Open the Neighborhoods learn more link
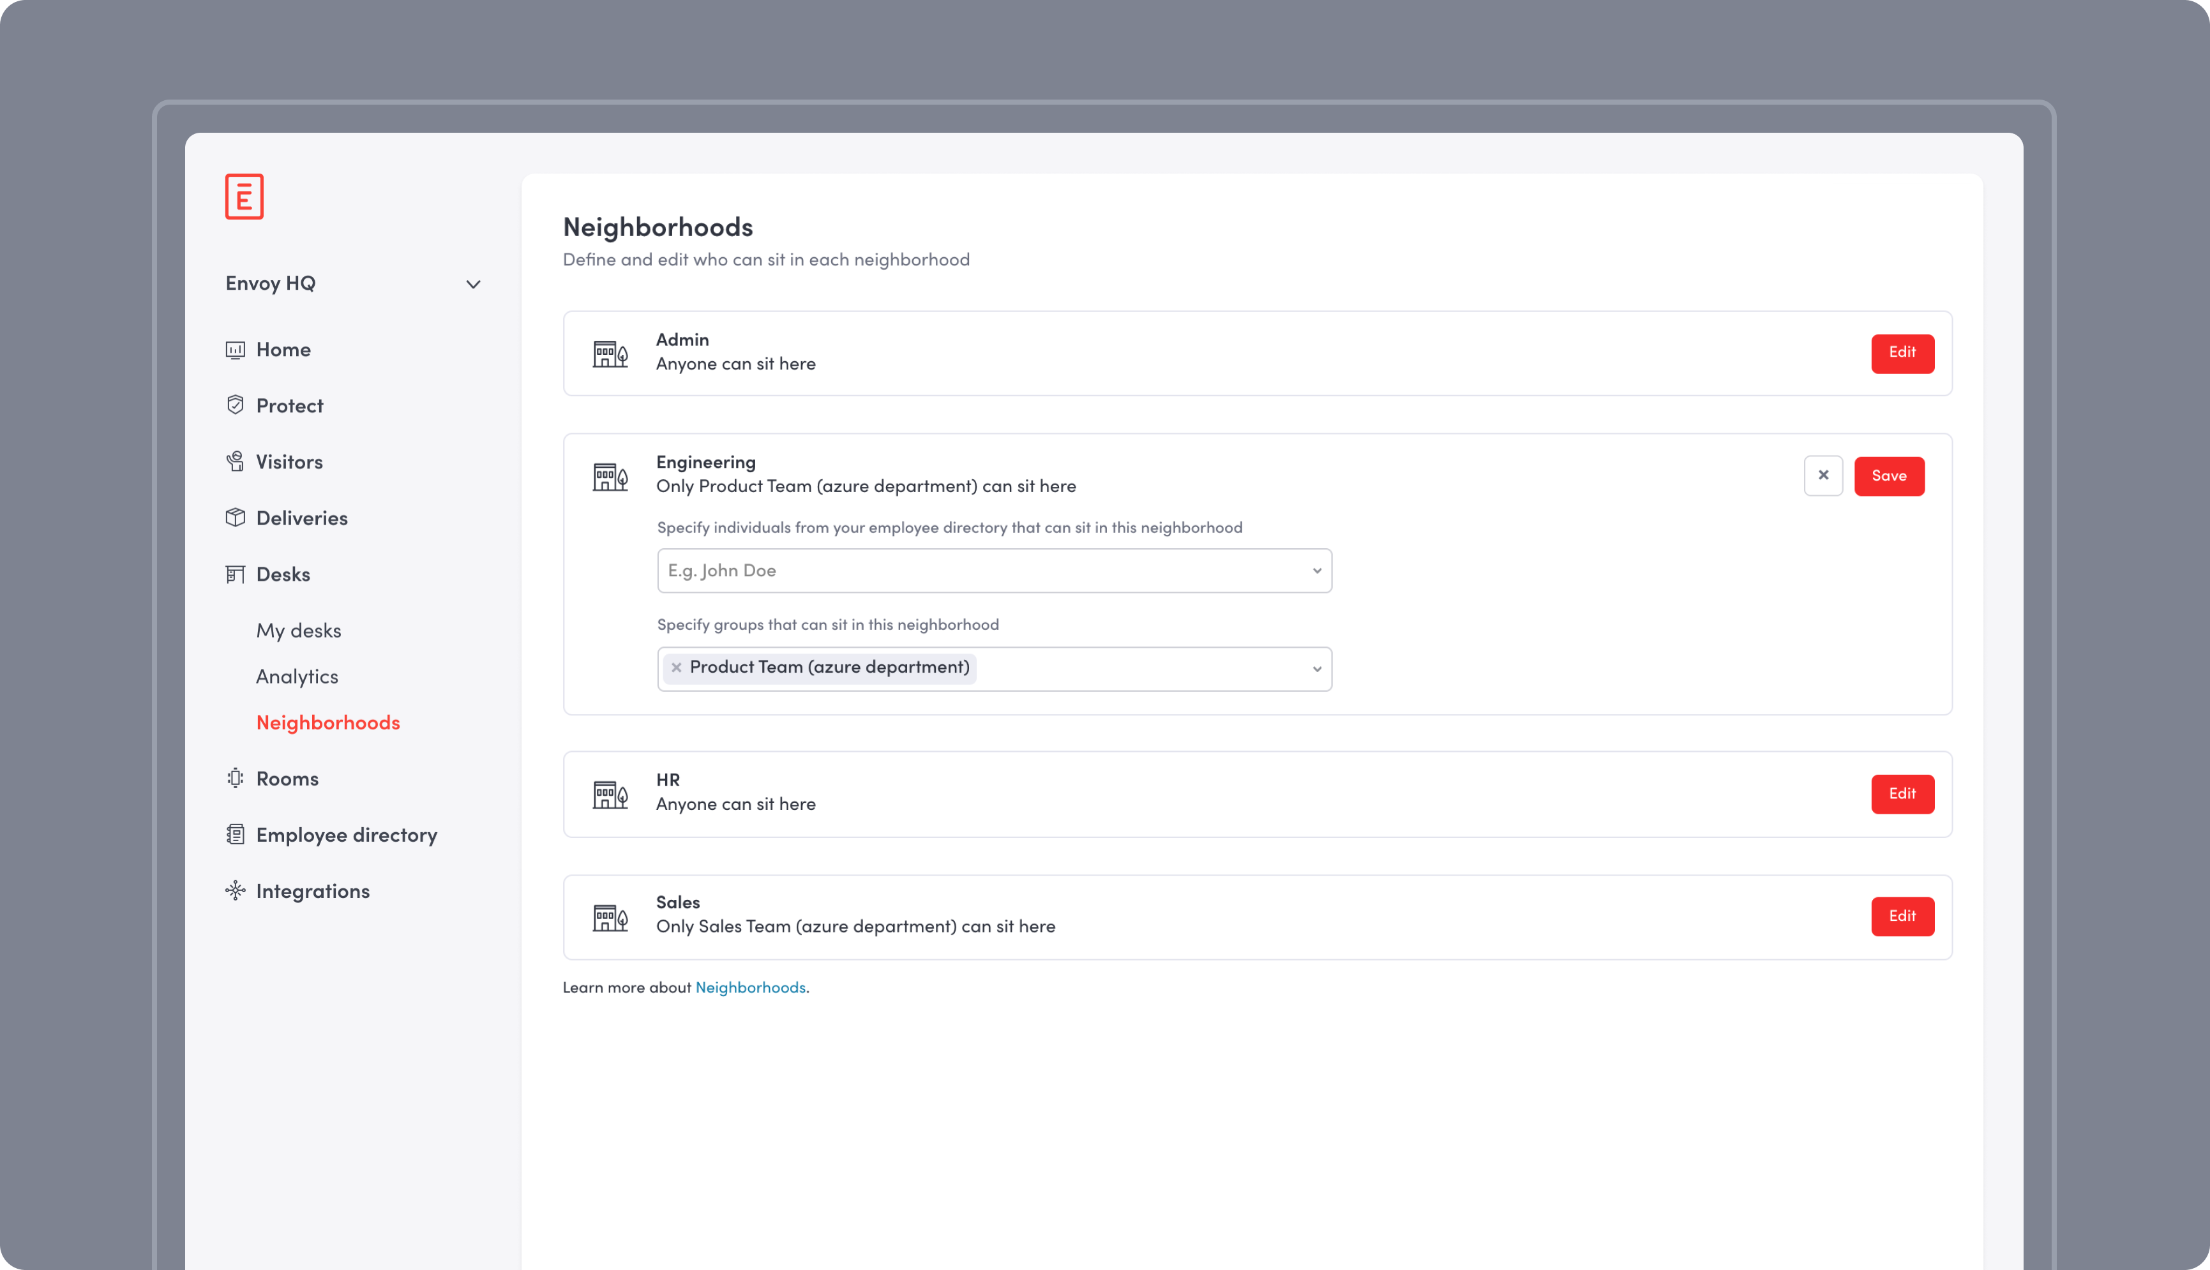 [749, 987]
